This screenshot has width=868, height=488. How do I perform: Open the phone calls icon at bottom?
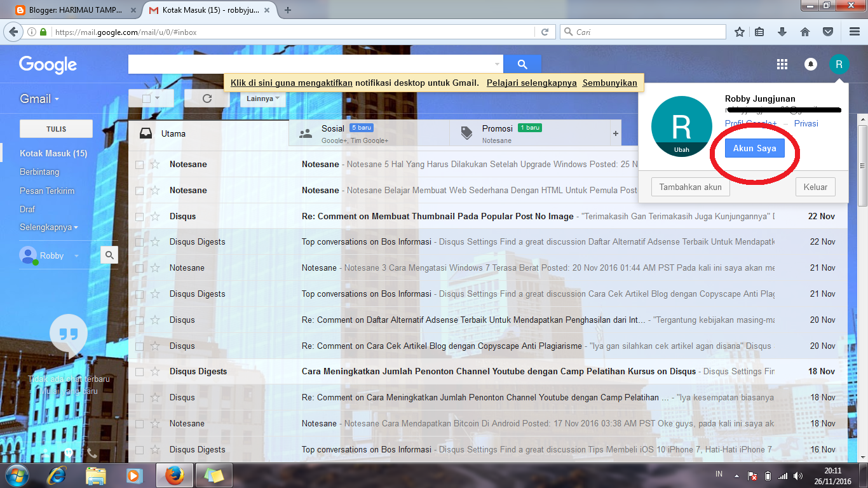coord(92,454)
